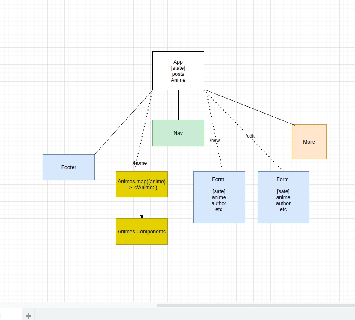
Task: Click the yellow Animes.map((anime)) box
Action: point(142,184)
